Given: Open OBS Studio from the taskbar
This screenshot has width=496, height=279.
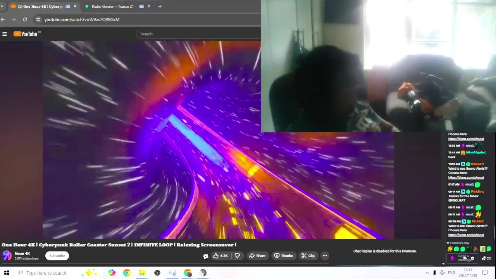Looking at the screenshot, I should pos(157,273).
